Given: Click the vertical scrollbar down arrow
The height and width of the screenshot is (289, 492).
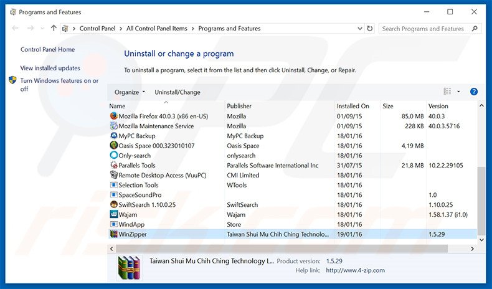Looking at the screenshot, I should click(x=481, y=240).
